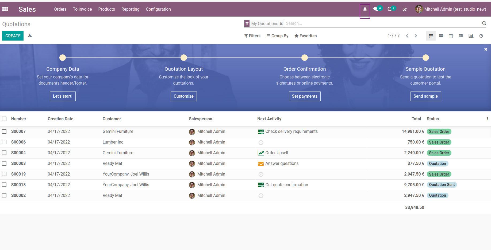This screenshot has width=491, height=250.
Task: Open the debug bug icon menu
Action: (x=365, y=9)
